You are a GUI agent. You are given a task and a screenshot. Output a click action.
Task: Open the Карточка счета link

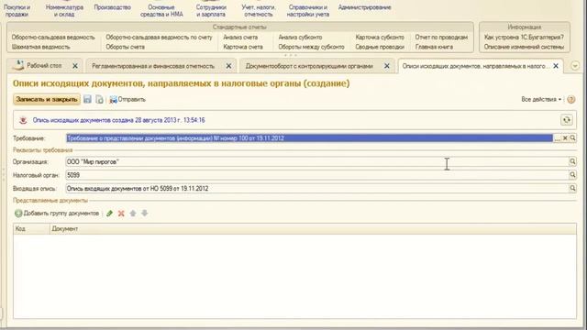click(243, 47)
